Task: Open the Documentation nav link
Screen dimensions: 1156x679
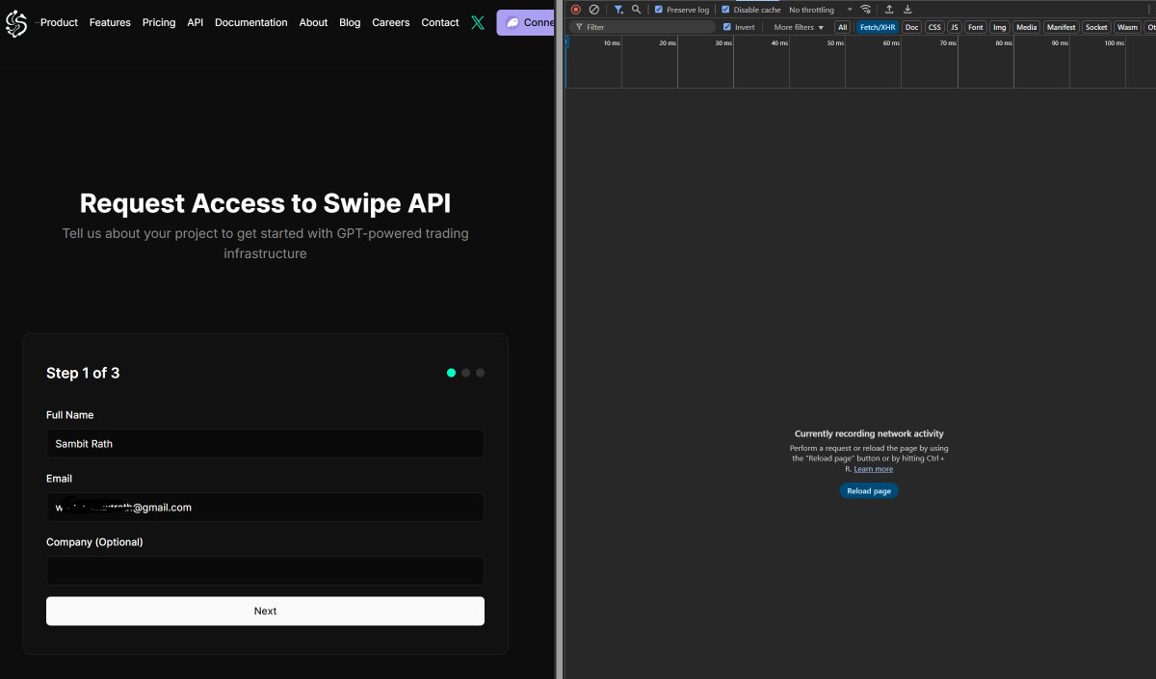Action: [251, 22]
